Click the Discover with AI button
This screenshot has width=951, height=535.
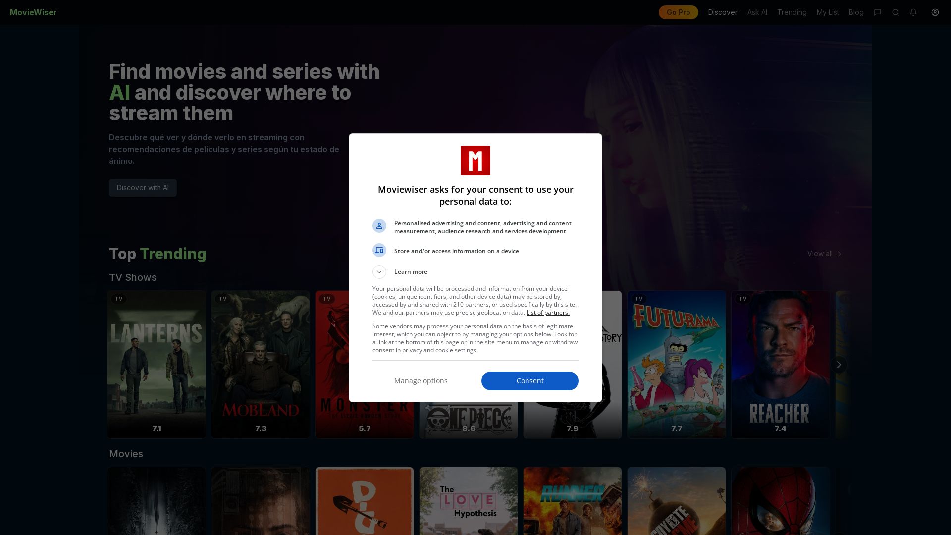click(143, 188)
